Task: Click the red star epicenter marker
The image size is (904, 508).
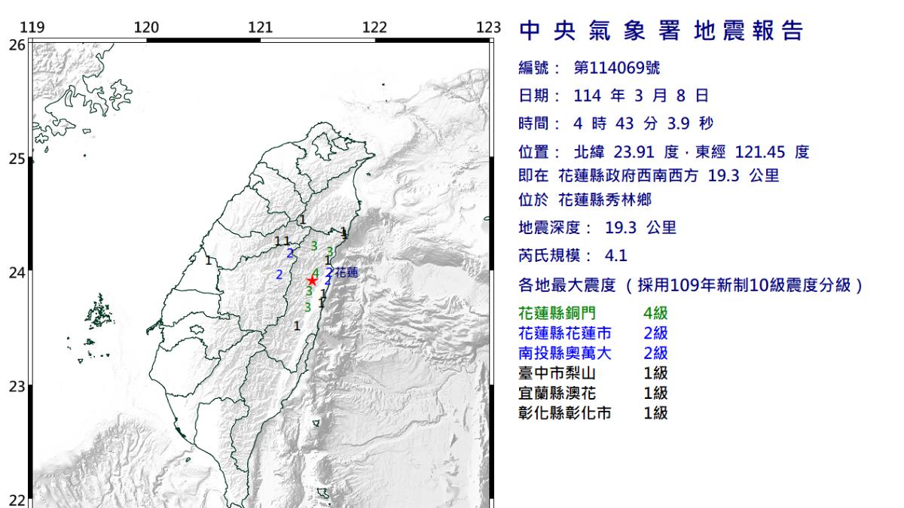Action: point(312,281)
